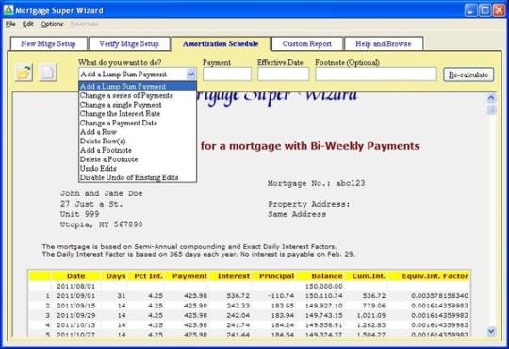
Task: Click the 'Date' column header
Action: (76, 275)
